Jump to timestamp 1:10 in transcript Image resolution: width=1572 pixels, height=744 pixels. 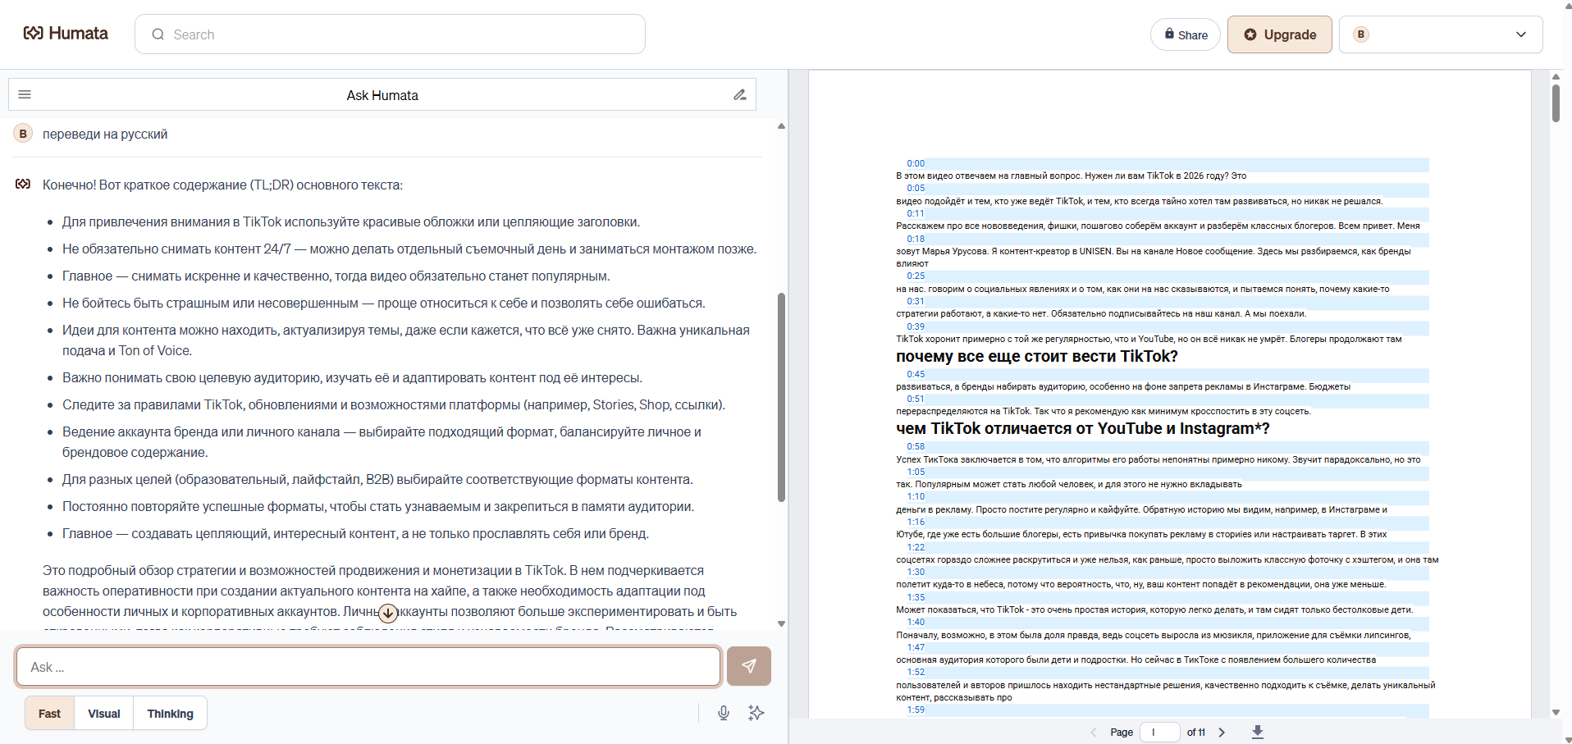click(x=916, y=496)
